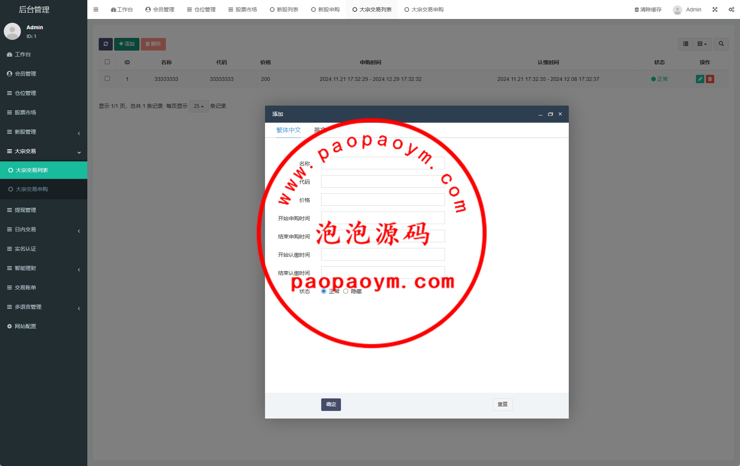Screen dimensions: 740x466
Task: Collapse sidebar with the hamburger menu icon
Action: click(96, 9)
